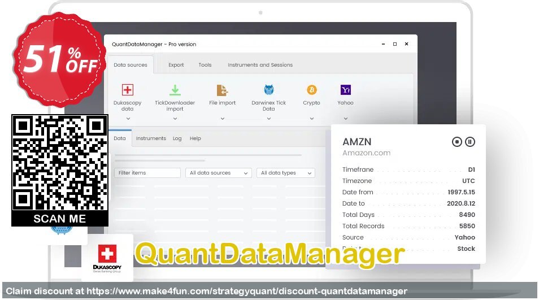The width and height of the screenshot is (539, 300).
Task: Click the AMZN ticker title
Action: pos(357,142)
